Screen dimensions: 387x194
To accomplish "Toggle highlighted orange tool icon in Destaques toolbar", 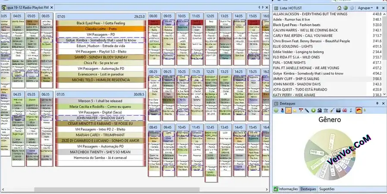I will click(288, 110).
